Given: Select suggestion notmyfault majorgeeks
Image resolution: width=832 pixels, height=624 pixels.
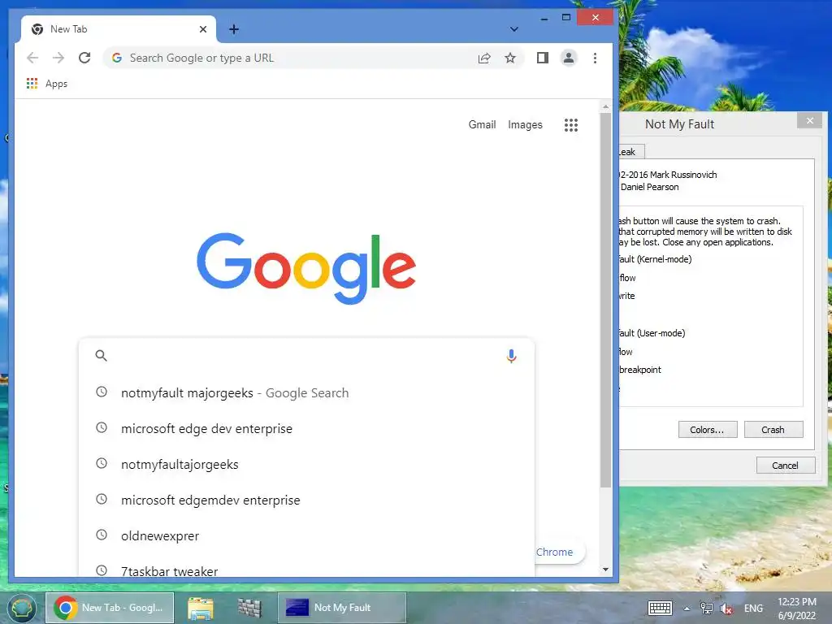Looking at the screenshot, I should click(x=306, y=392).
